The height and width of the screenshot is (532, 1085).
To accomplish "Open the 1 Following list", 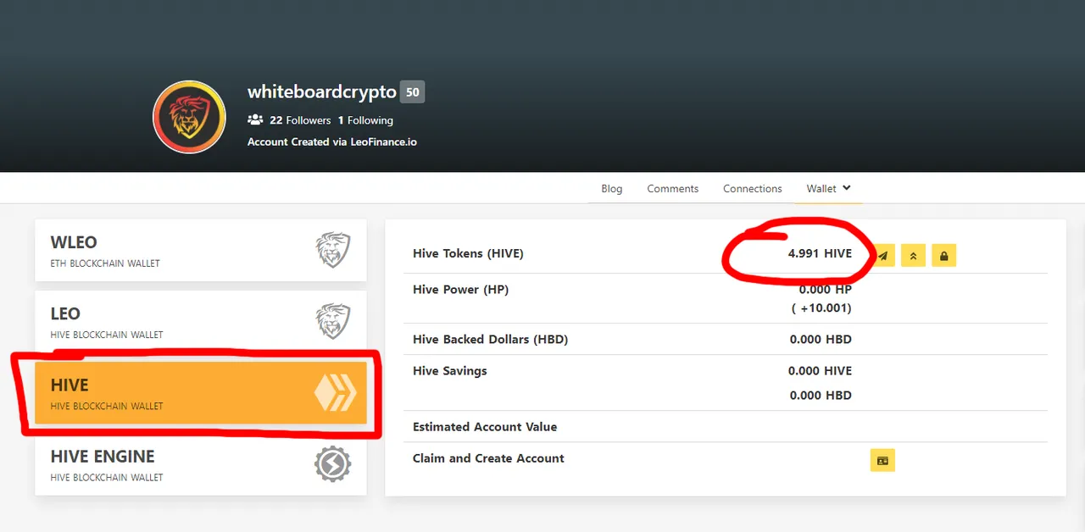I will 365,120.
